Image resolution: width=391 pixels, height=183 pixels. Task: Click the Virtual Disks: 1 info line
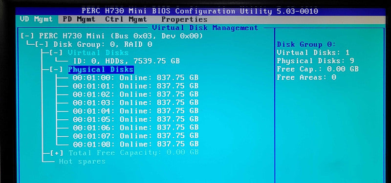(x=313, y=53)
